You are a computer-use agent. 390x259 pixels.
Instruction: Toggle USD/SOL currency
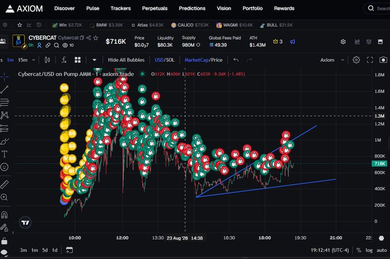tap(165, 60)
